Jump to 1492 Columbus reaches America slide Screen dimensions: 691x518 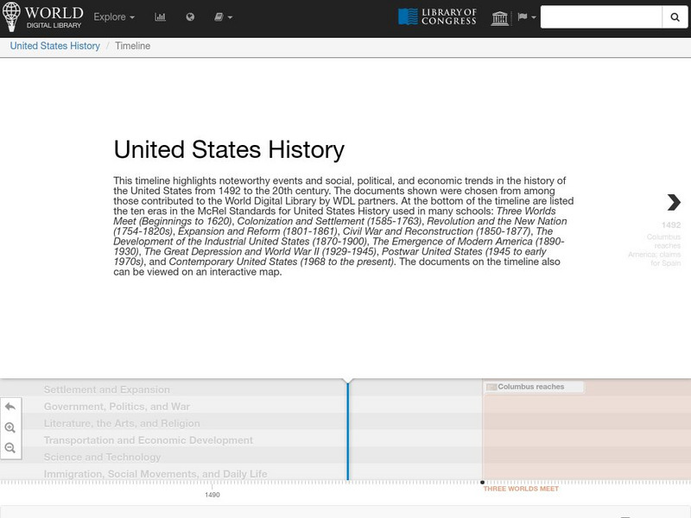click(x=656, y=244)
